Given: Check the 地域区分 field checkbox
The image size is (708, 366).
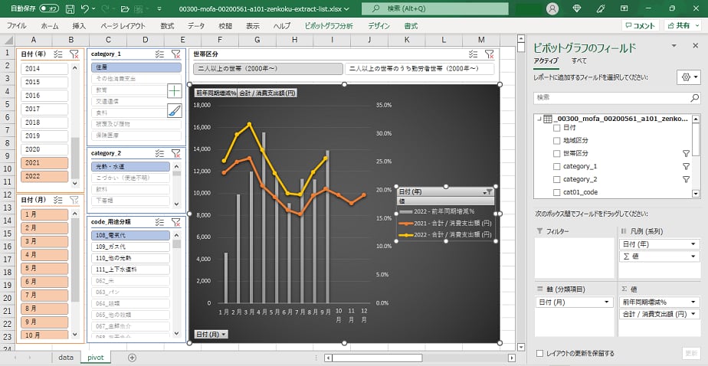Looking at the screenshot, I should tap(557, 140).
